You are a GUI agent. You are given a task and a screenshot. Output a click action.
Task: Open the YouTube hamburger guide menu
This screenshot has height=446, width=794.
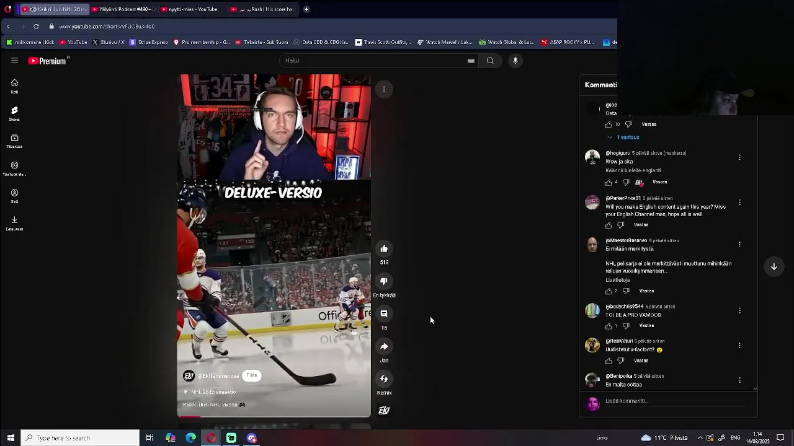click(14, 61)
